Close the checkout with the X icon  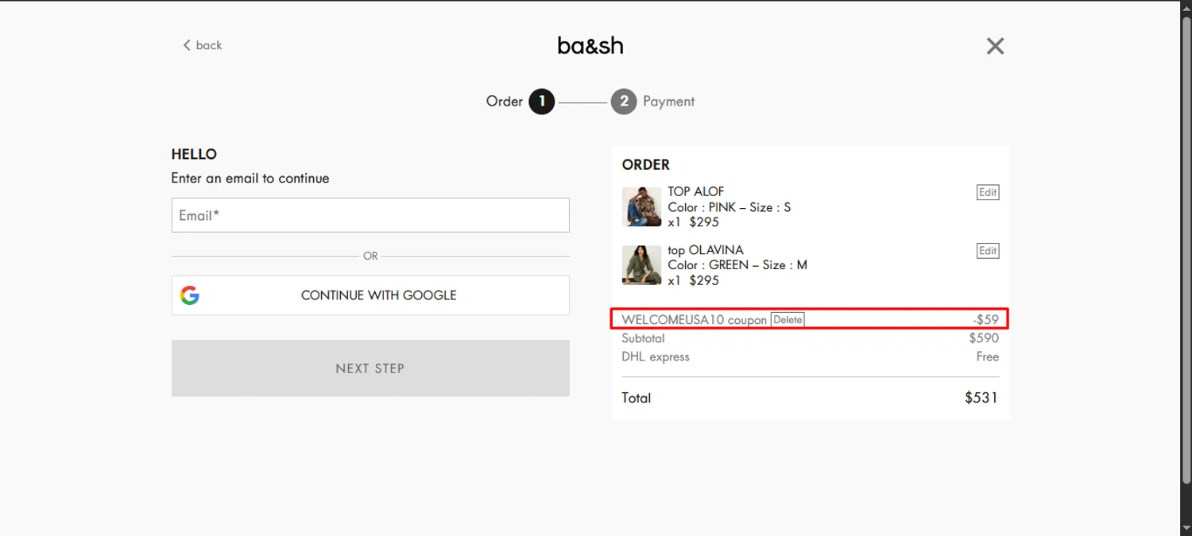coord(995,46)
